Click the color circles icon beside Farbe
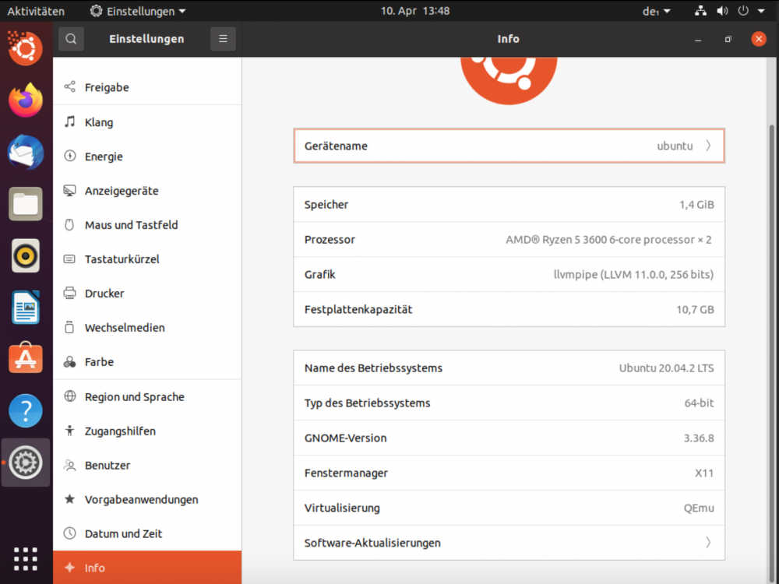 69,361
